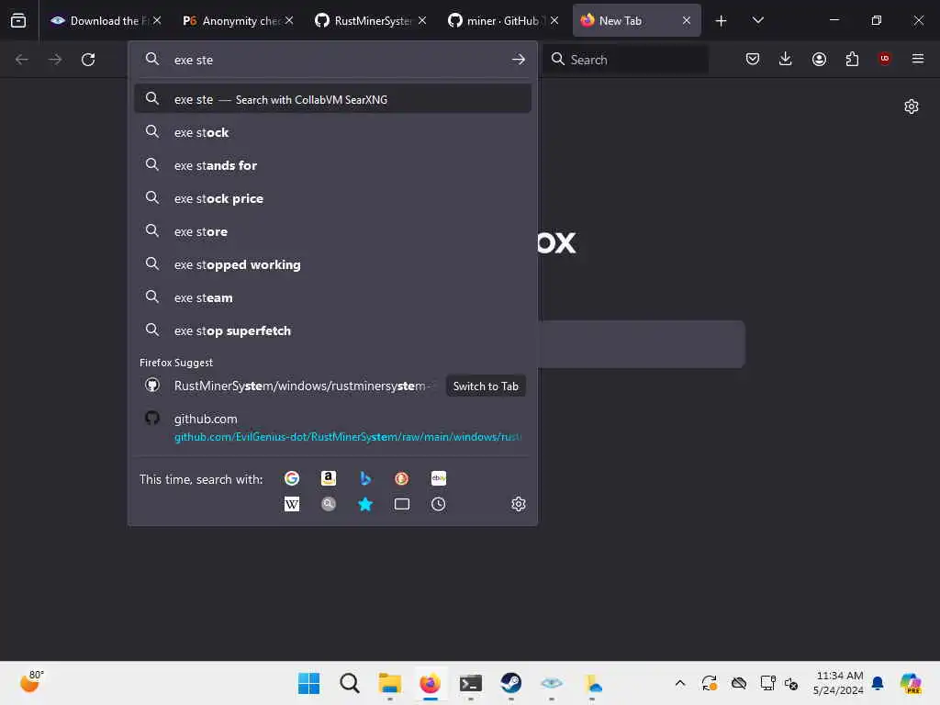Open the Firefox account icon
This screenshot has height=705, width=940.
click(x=819, y=59)
